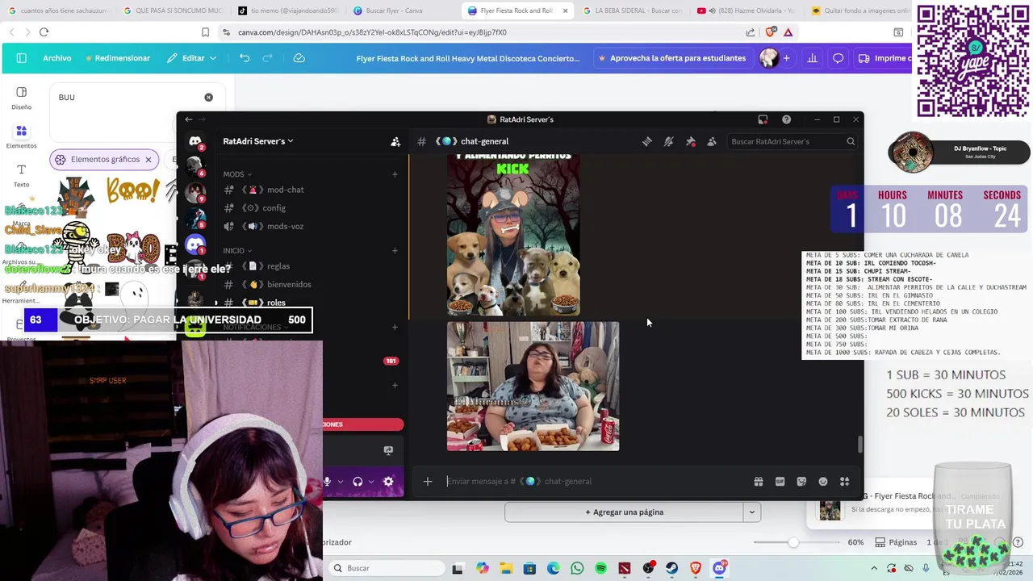Open the Canva Páginas view
Image resolution: width=1033 pixels, height=581 pixels.
[x=896, y=542]
